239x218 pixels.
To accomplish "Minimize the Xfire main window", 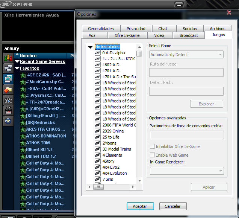I will 179,5.
